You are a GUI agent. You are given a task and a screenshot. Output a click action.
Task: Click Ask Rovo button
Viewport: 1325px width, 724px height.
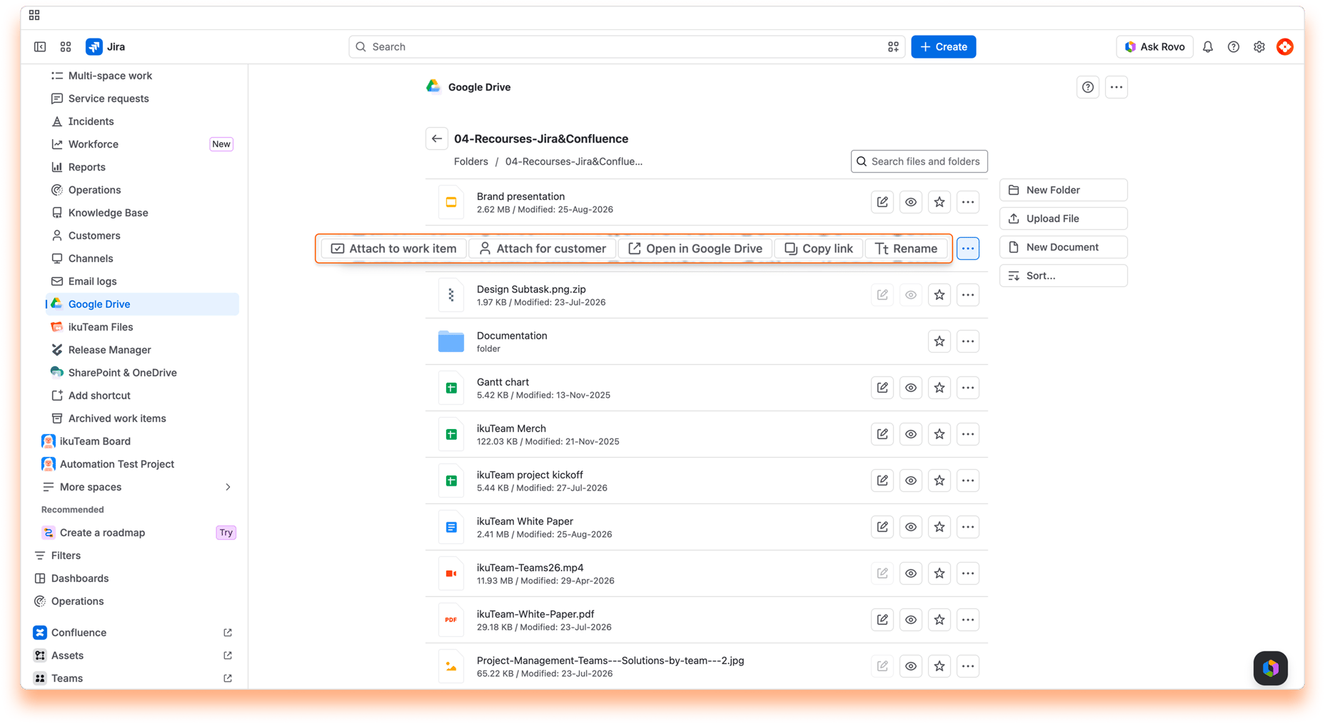click(1154, 46)
